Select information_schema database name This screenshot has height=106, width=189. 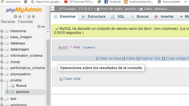26,56
